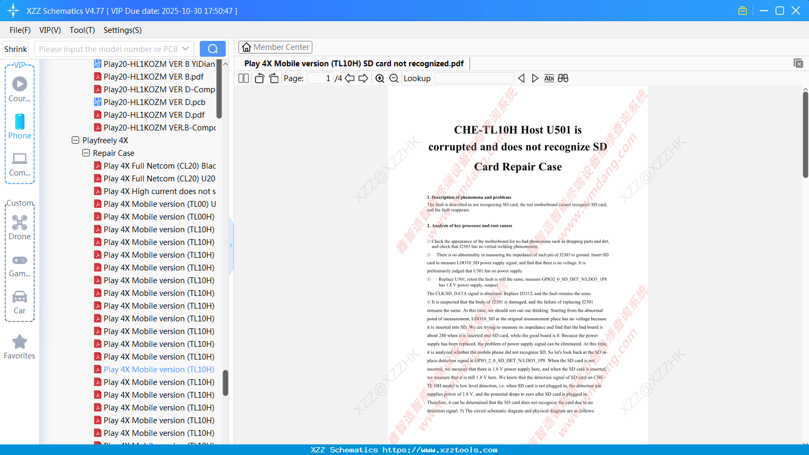Open the Settings(S) menu

pyautogui.click(x=123, y=30)
